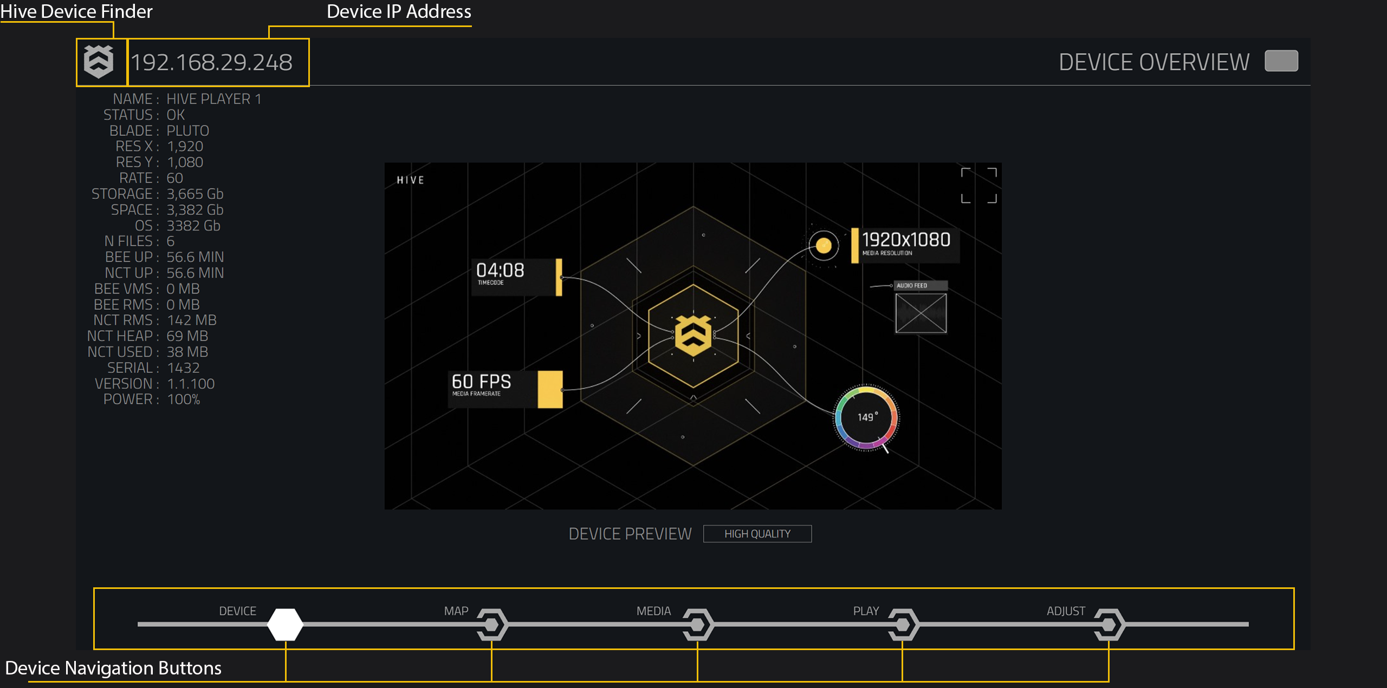Expand the device IP address entry field
The height and width of the screenshot is (688, 1387).
click(217, 62)
